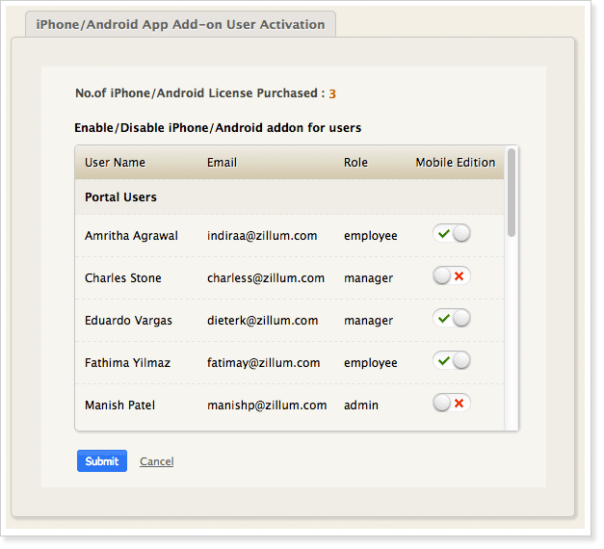Viewport: 604px width, 549px height.
Task: Click the Email column header
Action: 222,163
